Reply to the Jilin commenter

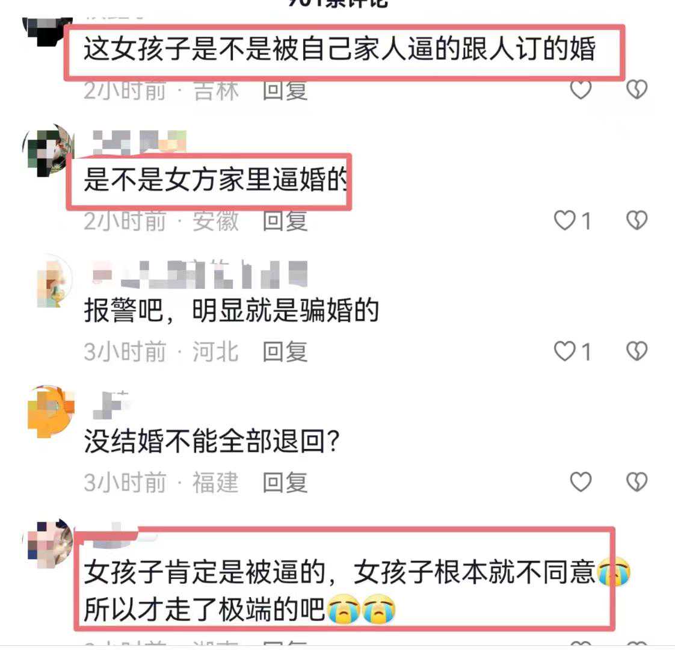pyautogui.click(x=285, y=90)
